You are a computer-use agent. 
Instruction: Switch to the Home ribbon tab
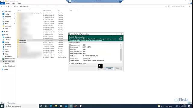(x=8, y=3)
